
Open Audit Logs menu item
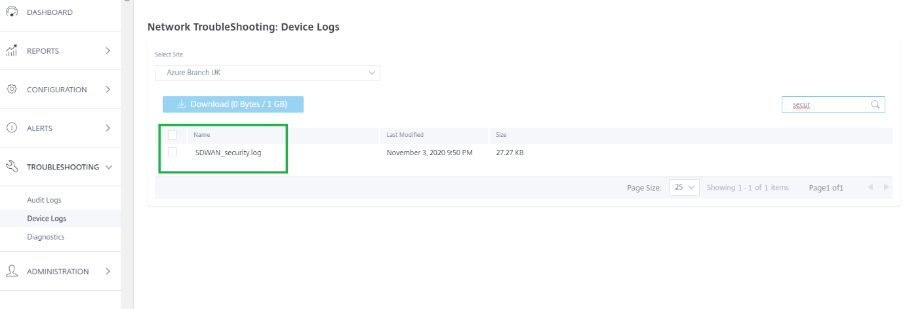(44, 200)
